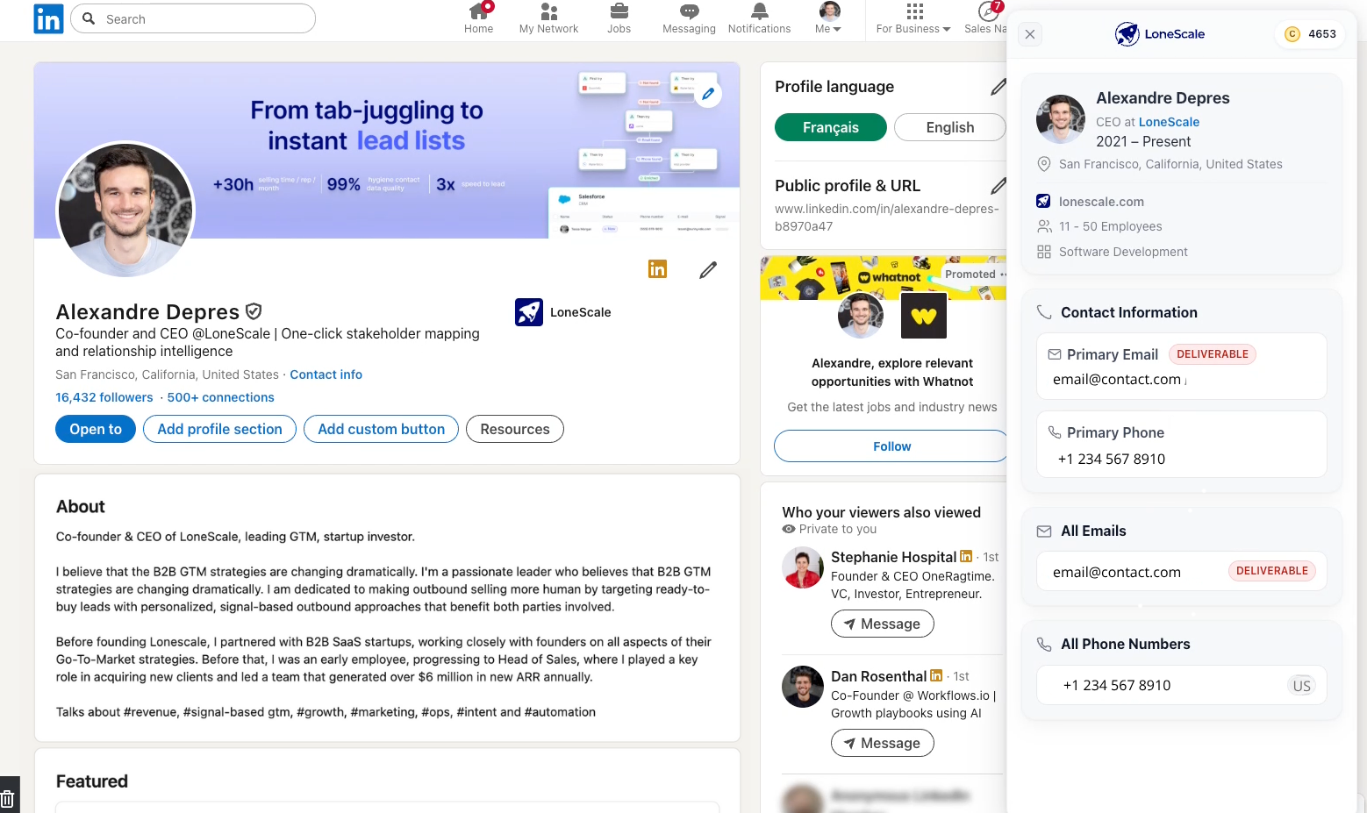Viewport: 1367px width, 813px height.
Task: Open Messaging in the top bar
Action: [689, 18]
